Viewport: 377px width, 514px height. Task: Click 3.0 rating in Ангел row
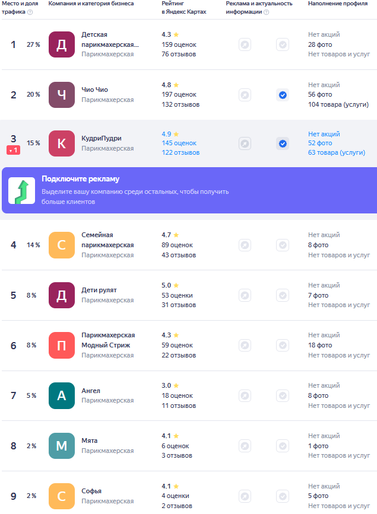[166, 385]
